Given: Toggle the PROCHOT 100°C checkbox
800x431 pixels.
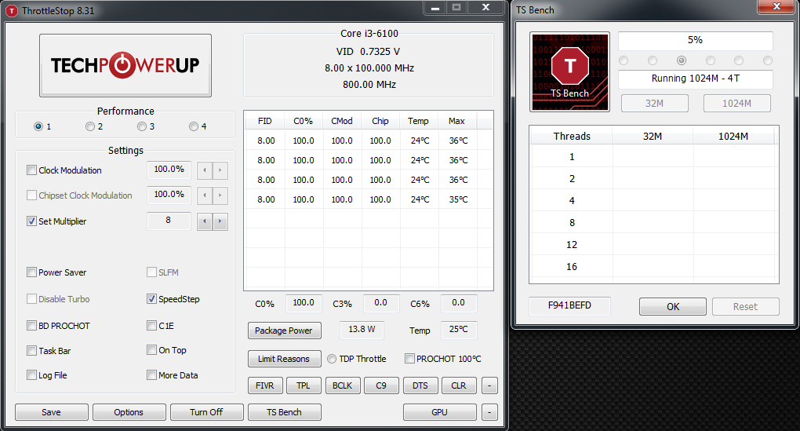Looking at the screenshot, I should (409, 359).
